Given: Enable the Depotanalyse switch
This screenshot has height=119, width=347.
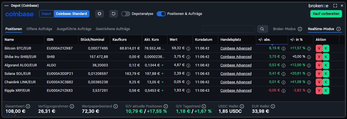Looking at the screenshot, I should click(126, 14).
